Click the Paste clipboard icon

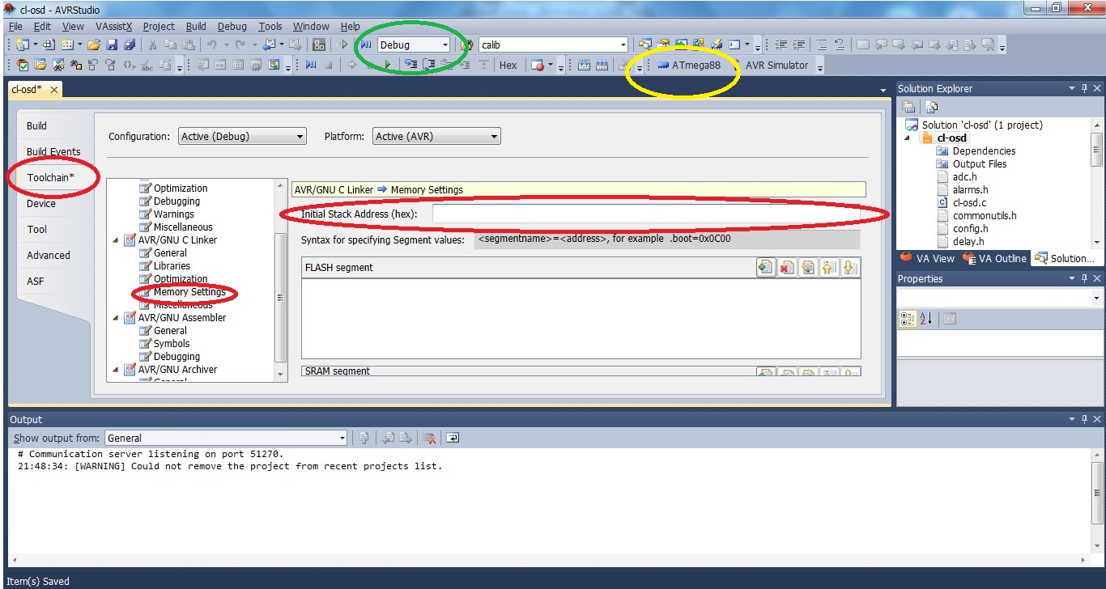point(188,44)
